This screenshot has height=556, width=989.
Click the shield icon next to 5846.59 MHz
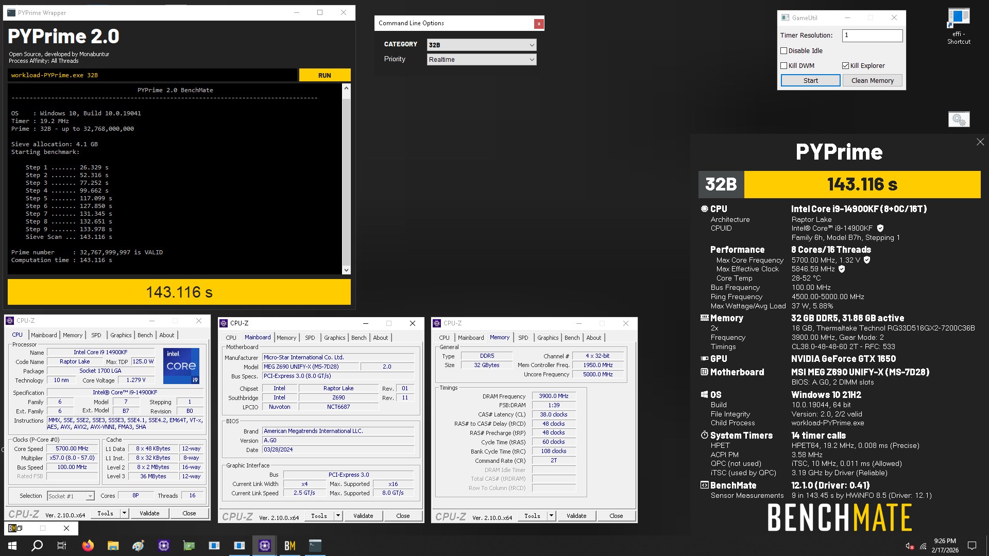(842, 269)
